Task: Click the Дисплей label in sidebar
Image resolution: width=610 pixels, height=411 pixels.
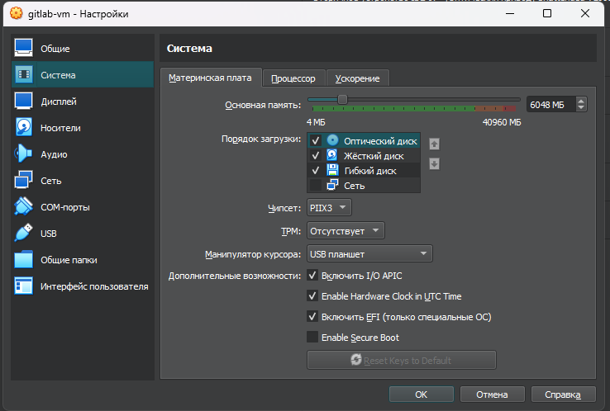Action: pyautogui.click(x=59, y=102)
